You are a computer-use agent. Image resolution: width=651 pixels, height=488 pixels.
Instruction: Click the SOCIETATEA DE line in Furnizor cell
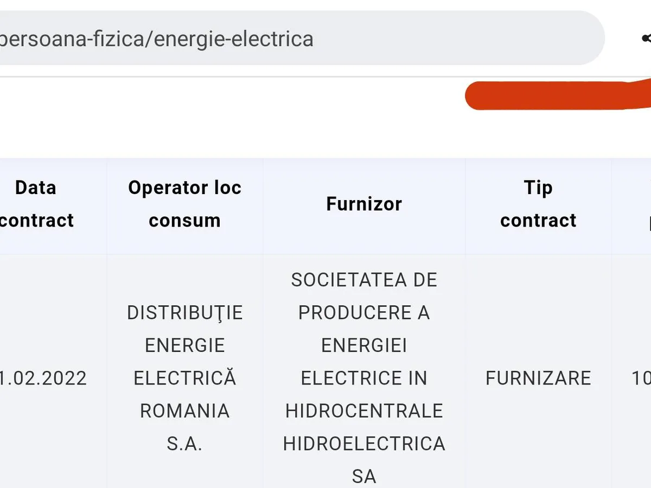(x=364, y=280)
